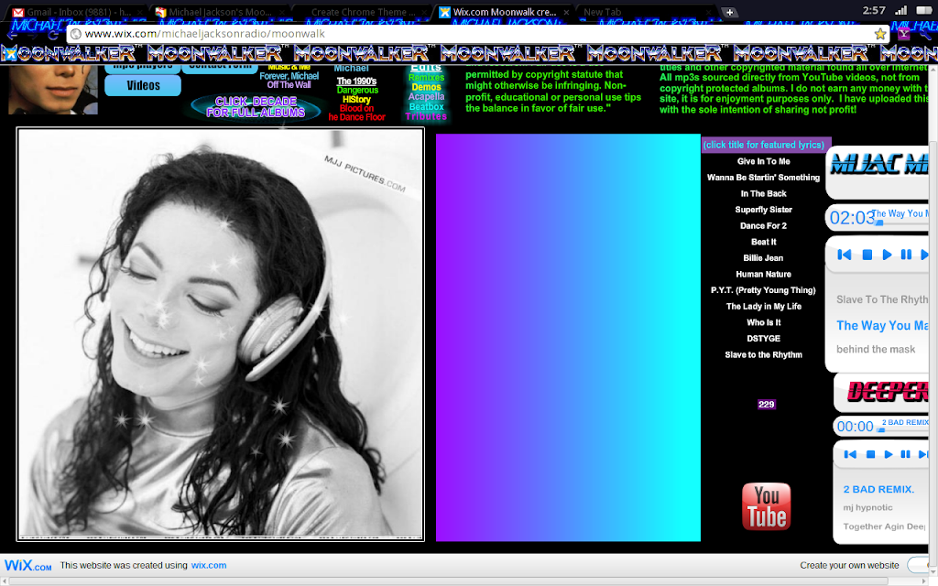
Task: Select mj hypnotic playlist entry
Action: click(867, 507)
